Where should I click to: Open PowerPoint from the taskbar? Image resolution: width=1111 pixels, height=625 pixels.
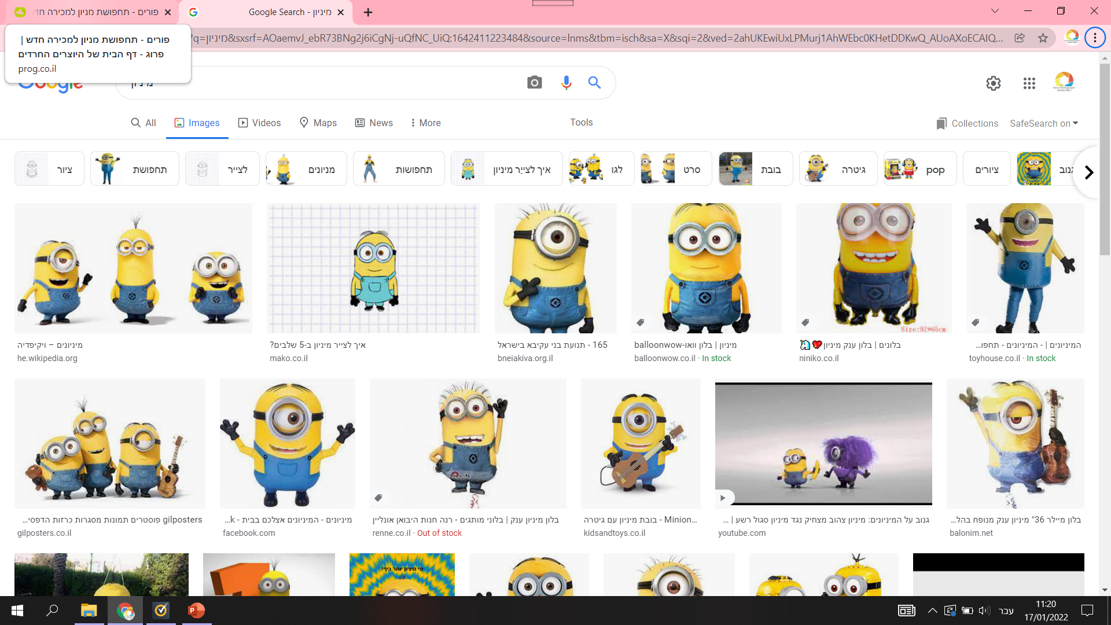tap(196, 610)
